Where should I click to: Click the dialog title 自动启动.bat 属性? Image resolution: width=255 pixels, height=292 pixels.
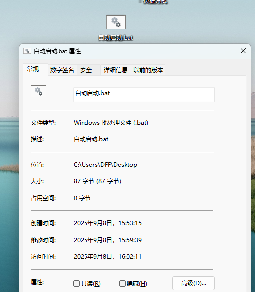[57, 51]
